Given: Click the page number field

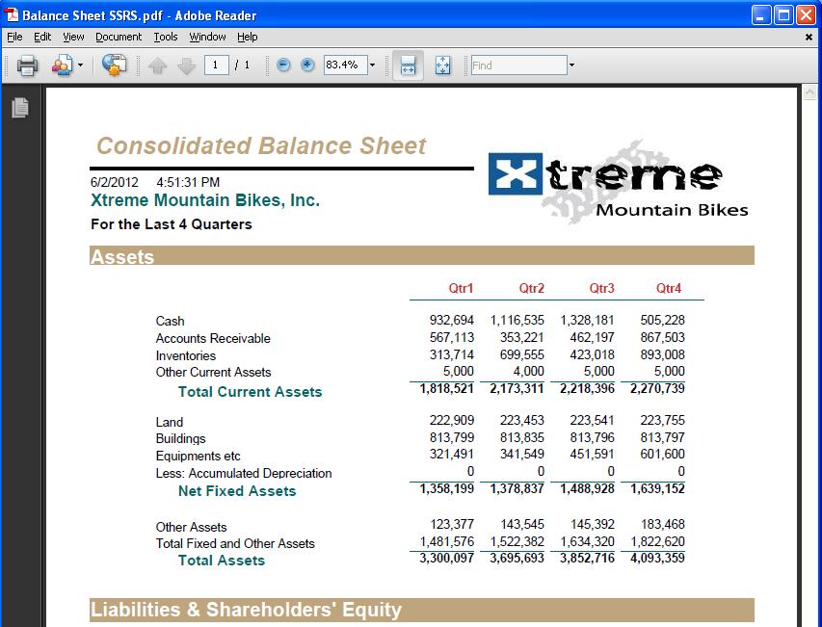Looking at the screenshot, I should click(x=216, y=65).
